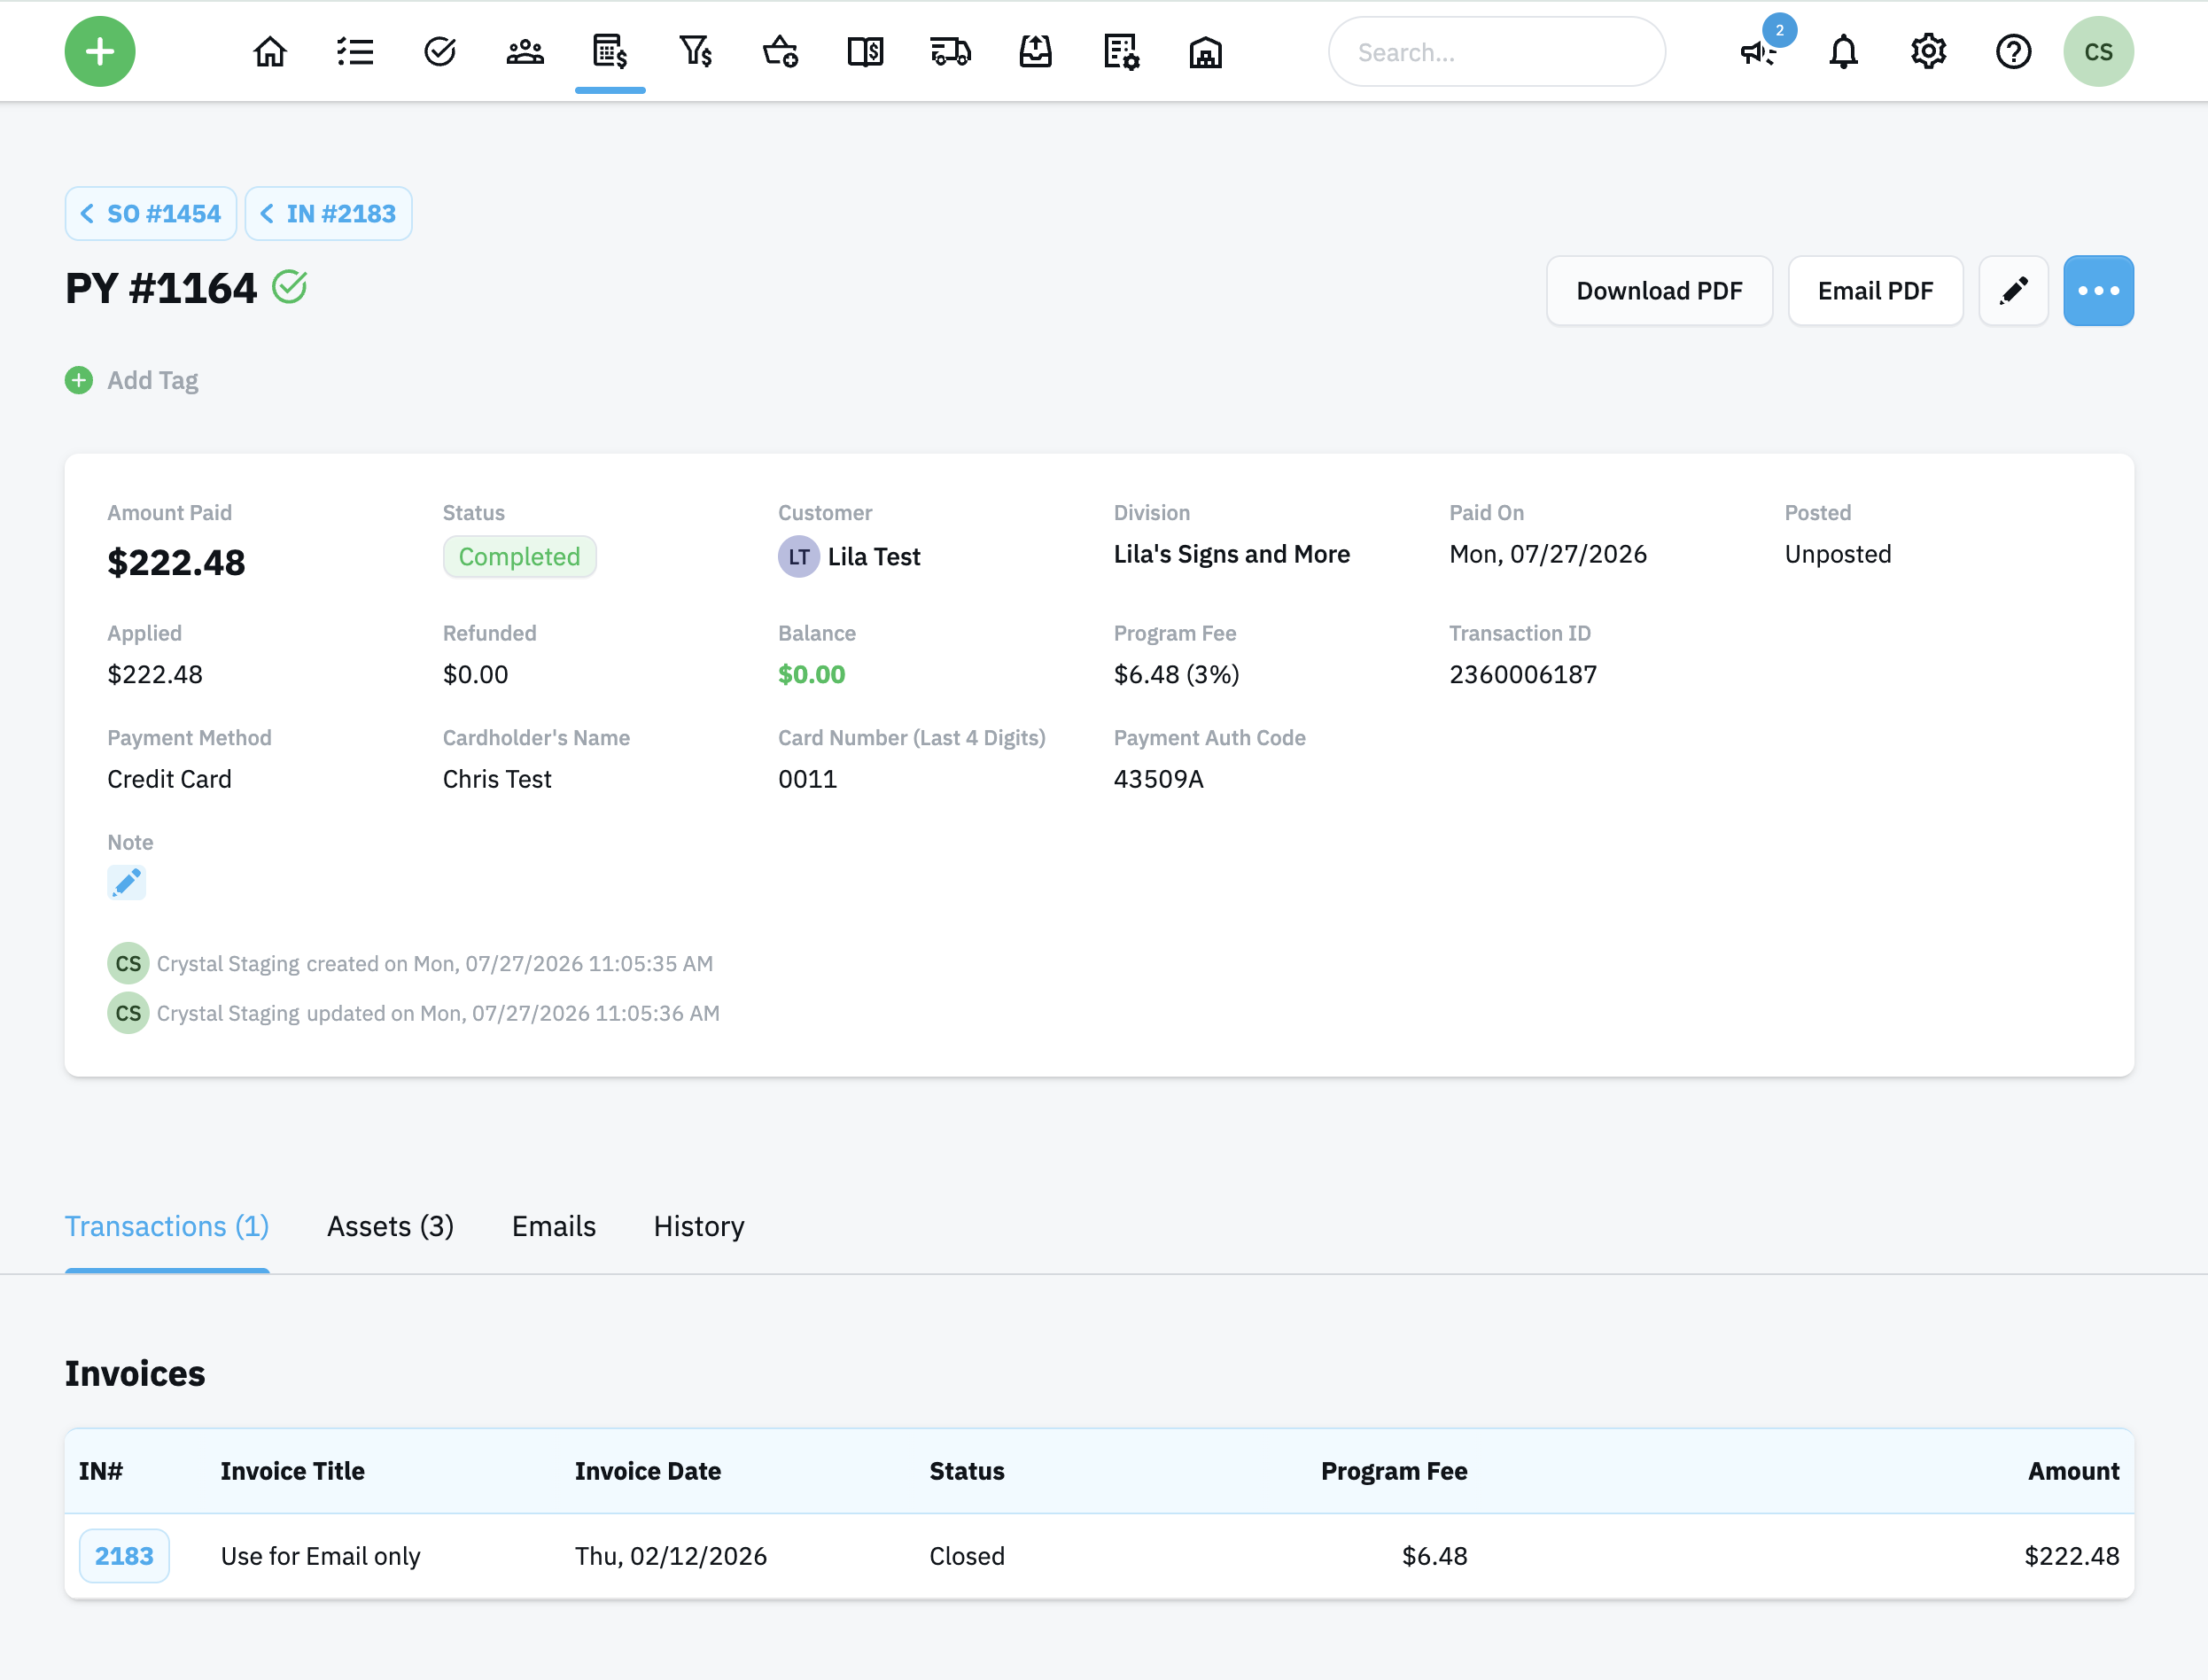2208x1680 pixels.
Task: Edit the note with pencil icon
Action: click(x=127, y=882)
